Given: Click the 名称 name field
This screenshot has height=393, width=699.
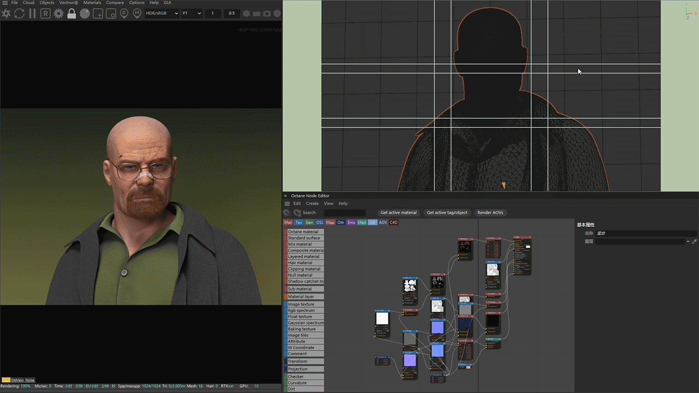Looking at the screenshot, I should click(x=646, y=233).
